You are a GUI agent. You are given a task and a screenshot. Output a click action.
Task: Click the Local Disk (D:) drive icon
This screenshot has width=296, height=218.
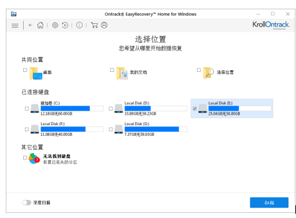coord(119,108)
